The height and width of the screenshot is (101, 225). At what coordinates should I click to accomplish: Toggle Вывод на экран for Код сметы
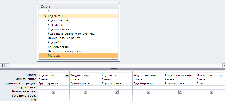click(x=54, y=92)
